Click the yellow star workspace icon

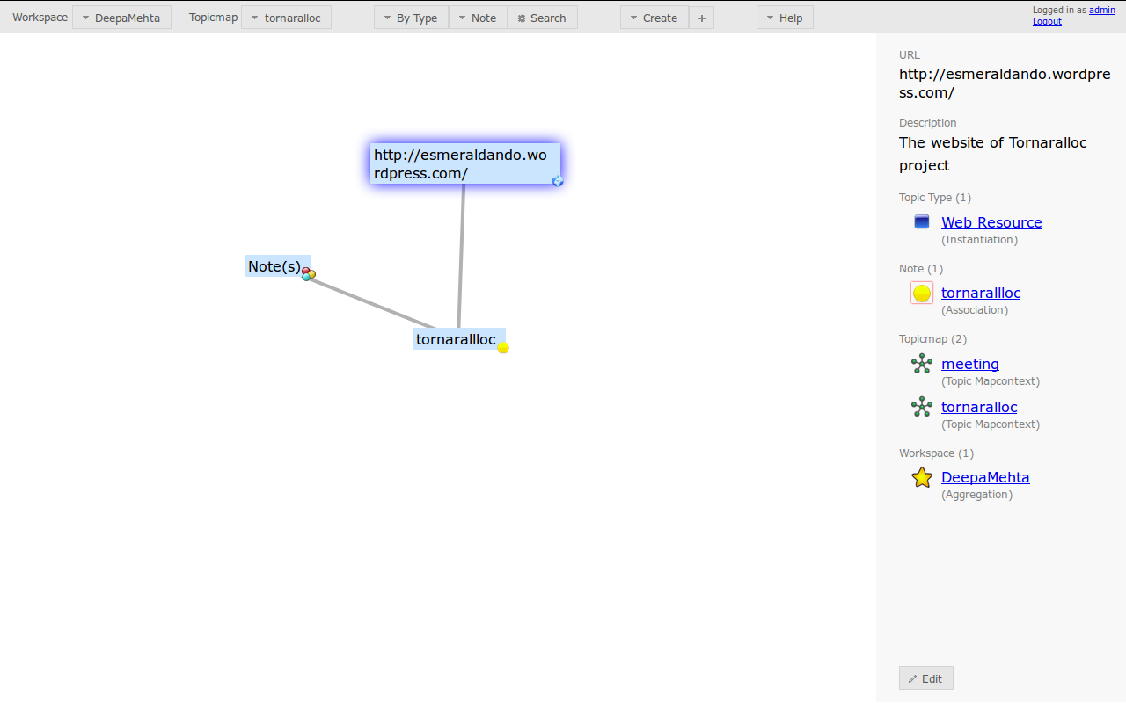tap(922, 477)
